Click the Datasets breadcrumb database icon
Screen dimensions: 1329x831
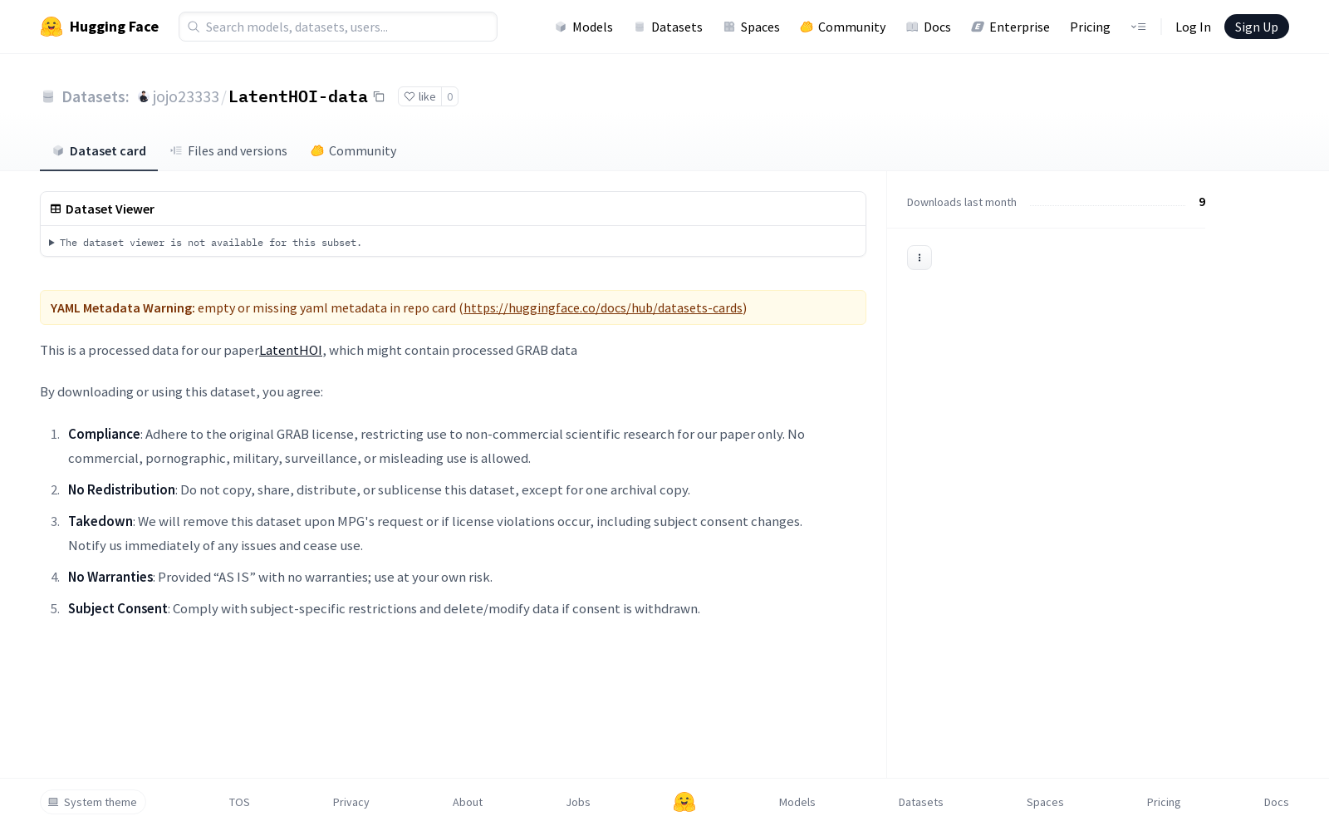coord(48,96)
